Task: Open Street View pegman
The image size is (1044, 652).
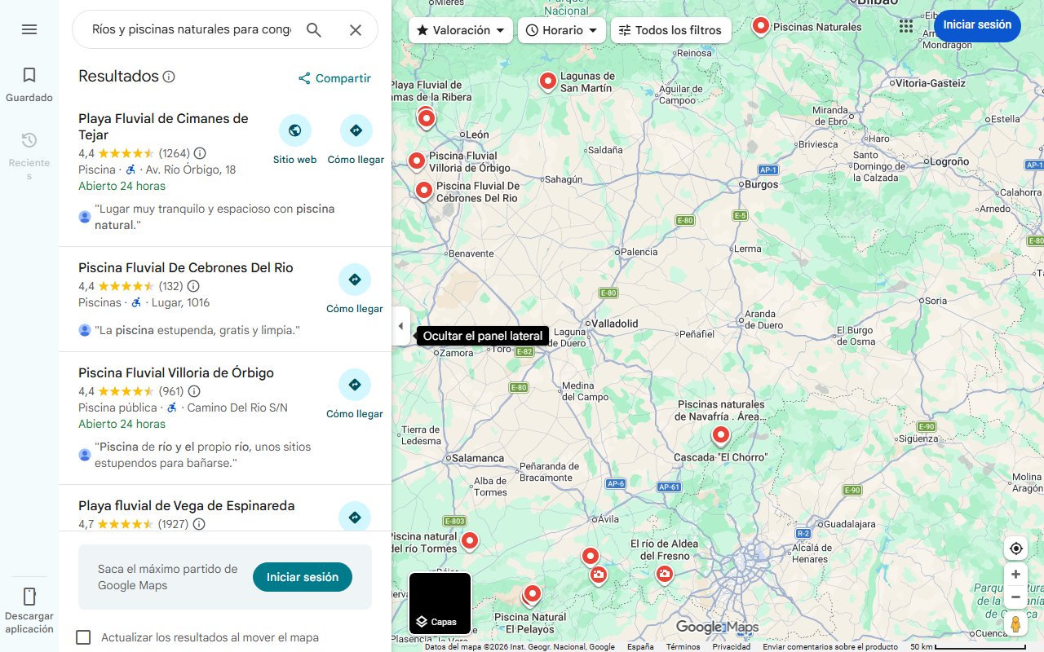Action: (x=1015, y=624)
